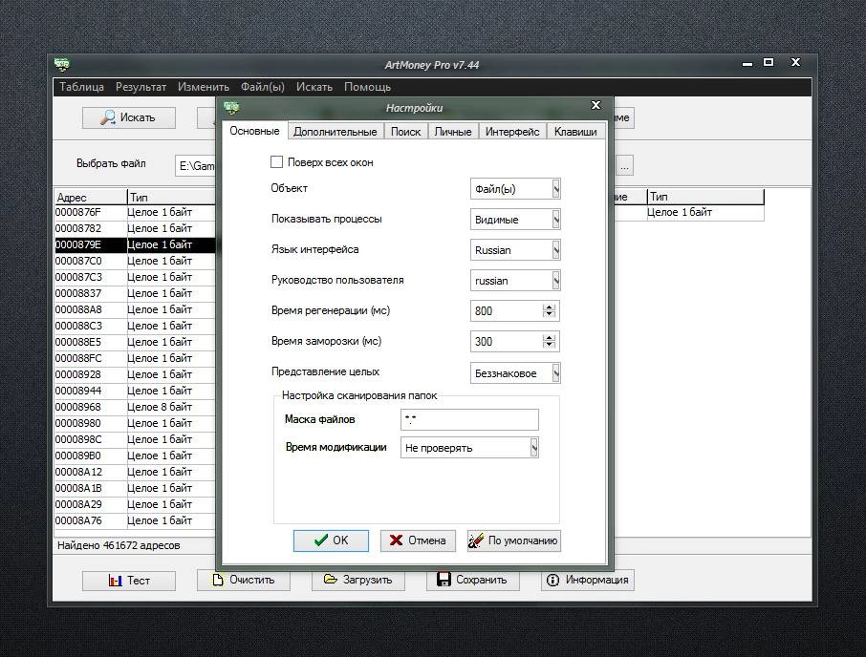Click the file path field E:\Gam
Screen dimensions: 866x657
pyautogui.click(x=196, y=165)
